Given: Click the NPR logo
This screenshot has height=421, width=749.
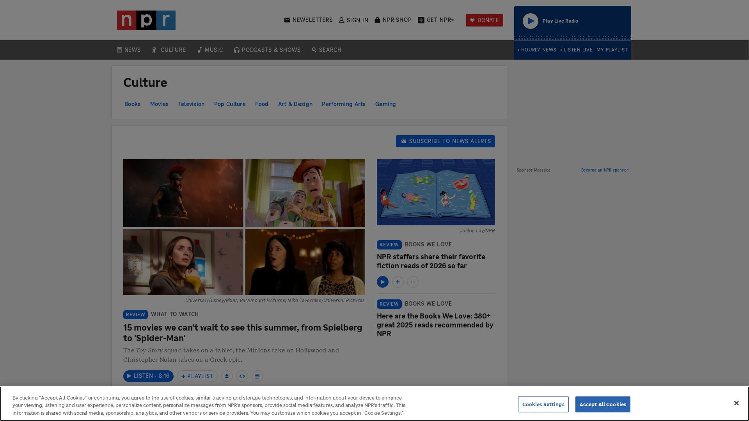Looking at the screenshot, I should (x=146, y=20).
